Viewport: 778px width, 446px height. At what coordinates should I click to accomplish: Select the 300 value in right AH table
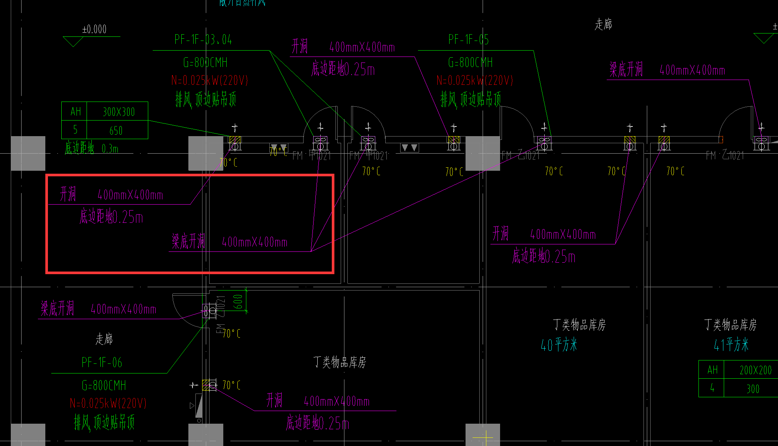pyautogui.click(x=753, y=389)
